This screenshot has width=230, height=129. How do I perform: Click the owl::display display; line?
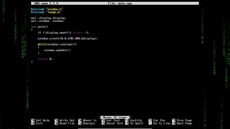pos(49,18)
